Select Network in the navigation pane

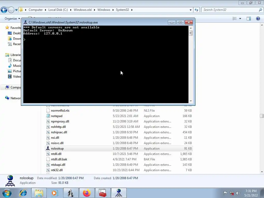(x=13, y=98)
